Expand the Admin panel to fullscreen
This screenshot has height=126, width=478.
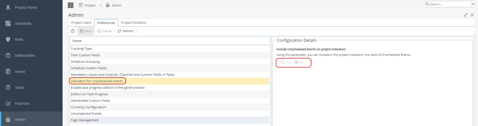coord(466,15)
